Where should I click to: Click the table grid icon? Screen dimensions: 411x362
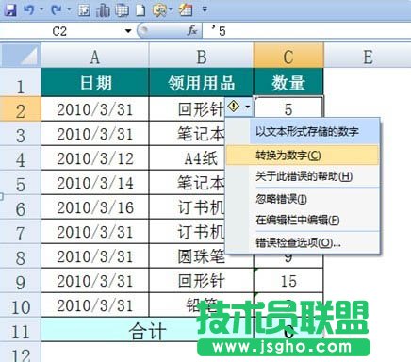(122, 10)
